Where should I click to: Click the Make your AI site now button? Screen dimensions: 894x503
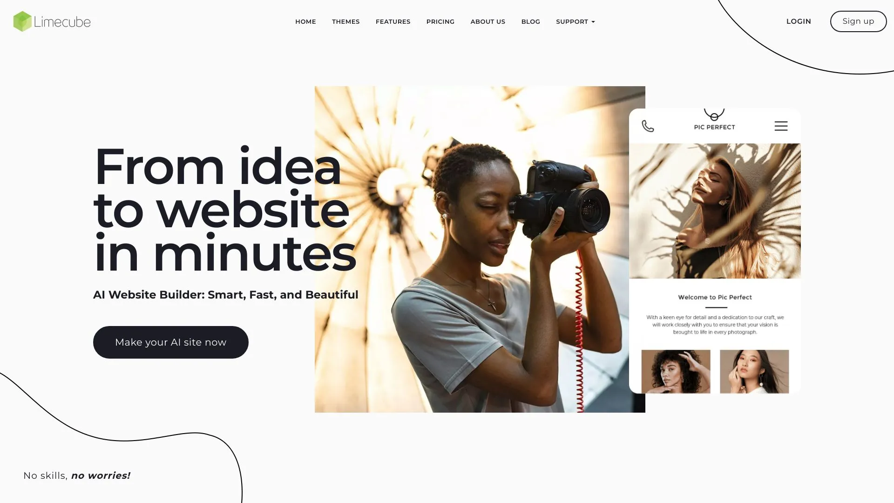[171, 342]
